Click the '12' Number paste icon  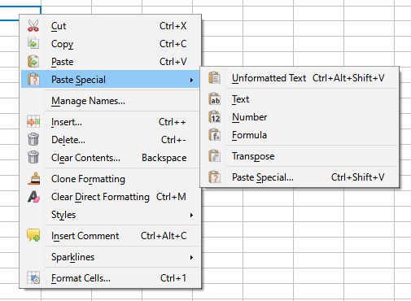[214, 117]
